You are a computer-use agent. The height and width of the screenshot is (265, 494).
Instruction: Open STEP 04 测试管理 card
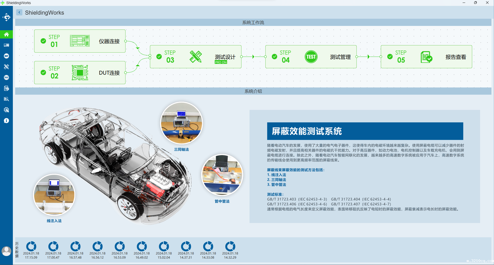311,57
